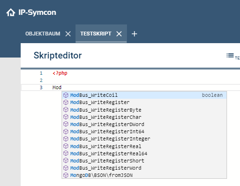Add a new tab with plus icon

pos(134,34)
